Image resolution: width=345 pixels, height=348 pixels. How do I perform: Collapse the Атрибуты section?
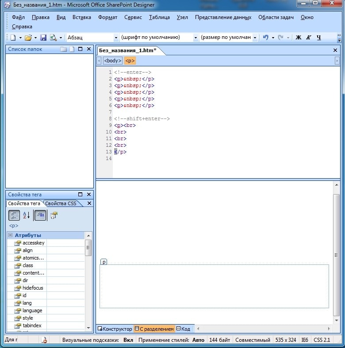[10, 235]
